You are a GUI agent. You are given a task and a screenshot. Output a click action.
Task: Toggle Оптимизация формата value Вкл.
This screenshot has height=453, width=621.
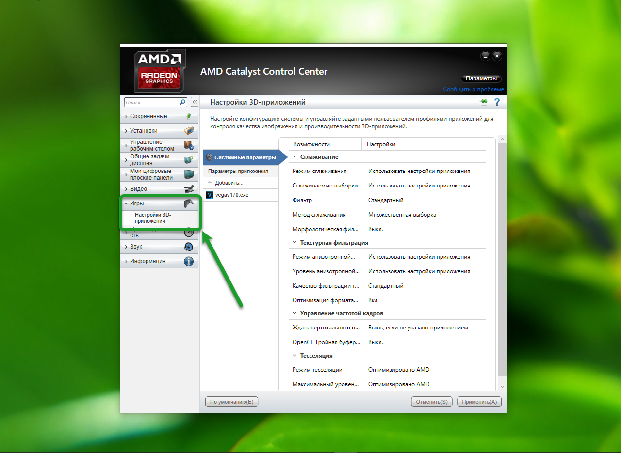(x=374, y=300)
